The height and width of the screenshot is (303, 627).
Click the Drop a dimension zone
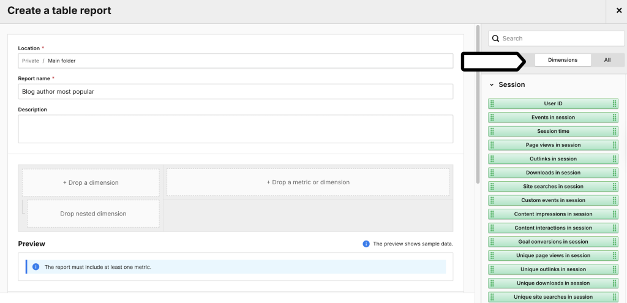[91, 182]
